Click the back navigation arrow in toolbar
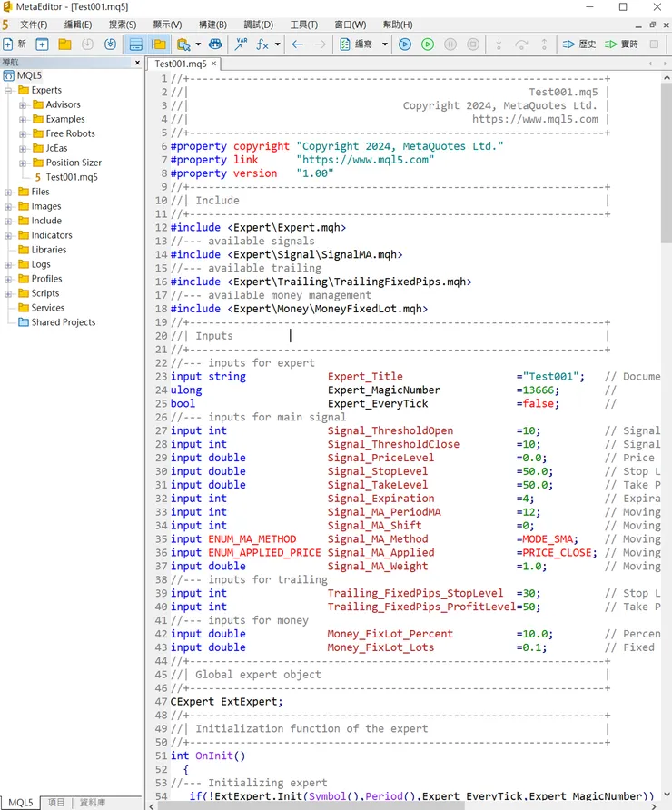Image resolution: width=672 pixels, height=810 pixels. click(297, 44)
